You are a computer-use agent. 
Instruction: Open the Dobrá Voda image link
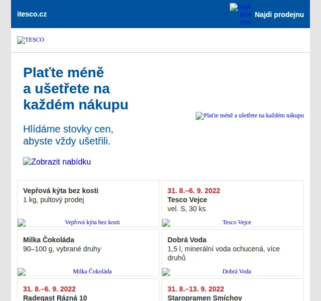coord(233,272)
